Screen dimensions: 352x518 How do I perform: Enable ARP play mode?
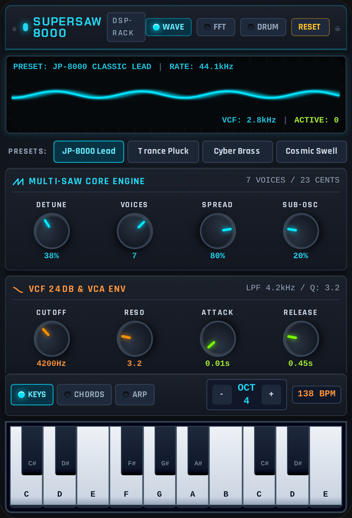[135, 395]
